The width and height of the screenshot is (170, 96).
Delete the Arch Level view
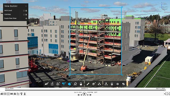point(26,11)
